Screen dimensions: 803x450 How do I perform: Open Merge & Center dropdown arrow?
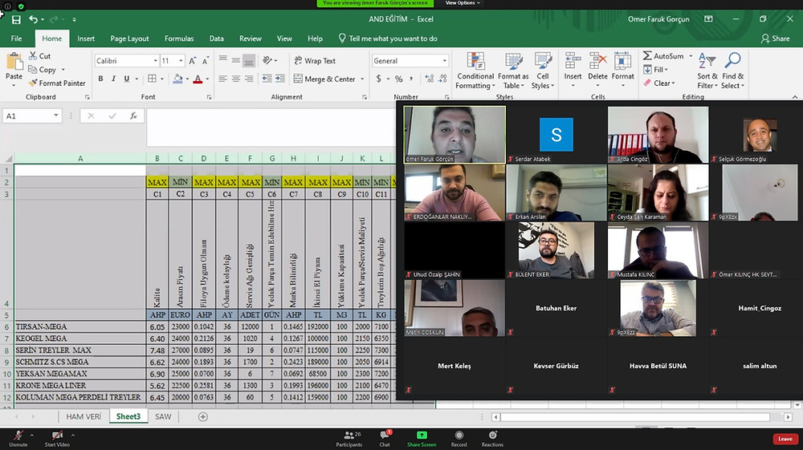point(362,79)
